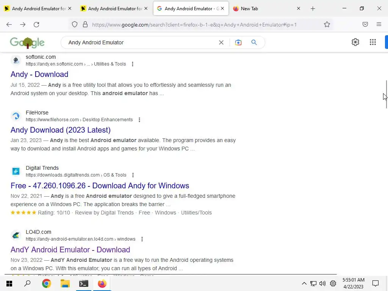Screen dimensions: 388x291
Task: Open network status in system tray
Action: click(313, 283)
